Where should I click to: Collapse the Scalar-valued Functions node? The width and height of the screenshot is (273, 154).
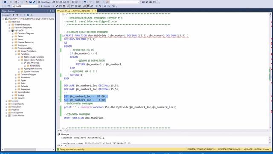tap(19, 60)
